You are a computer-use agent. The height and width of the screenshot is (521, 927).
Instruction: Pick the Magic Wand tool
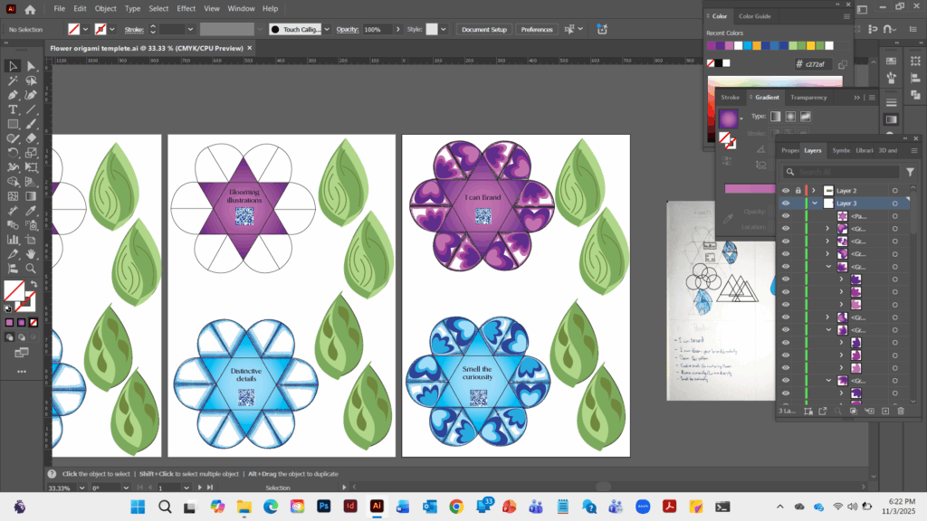13,81
